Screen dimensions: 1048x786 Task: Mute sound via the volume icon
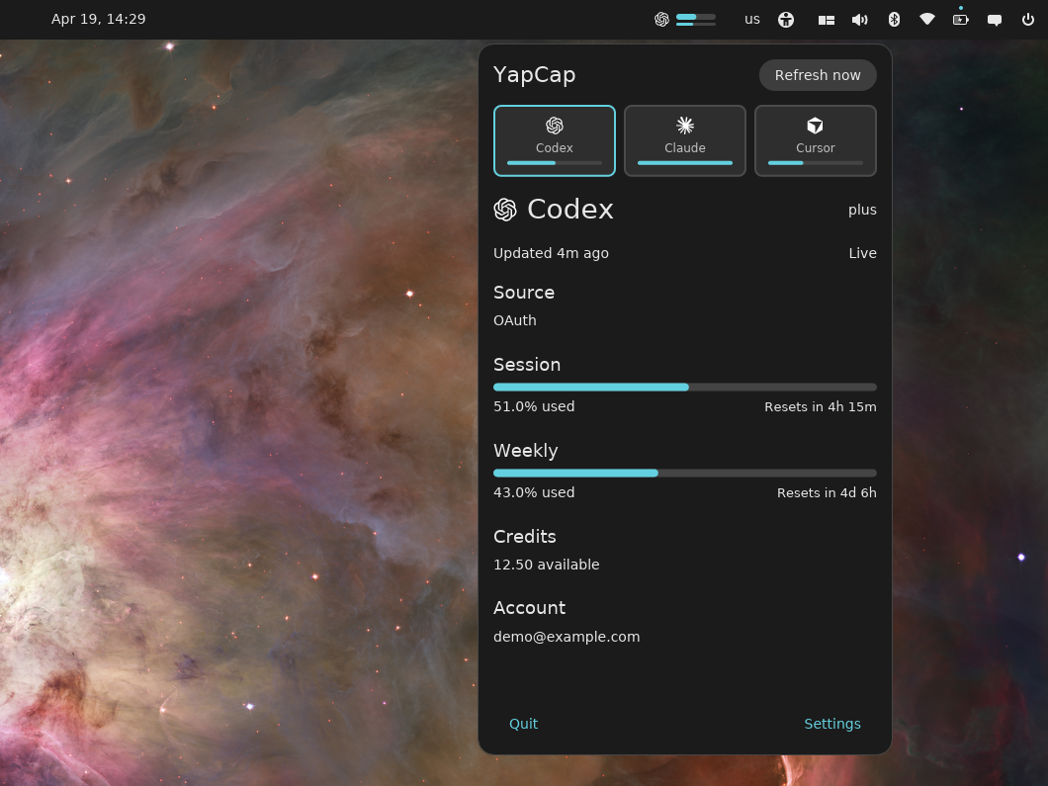[x=859, y=19]
